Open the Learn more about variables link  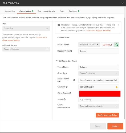pos(99,30)
